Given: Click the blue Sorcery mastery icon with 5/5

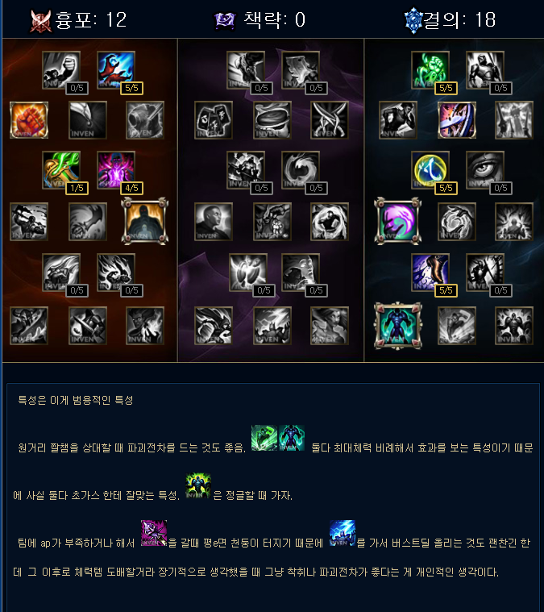Looking at the screenshot, I should (x=116, y=69).
